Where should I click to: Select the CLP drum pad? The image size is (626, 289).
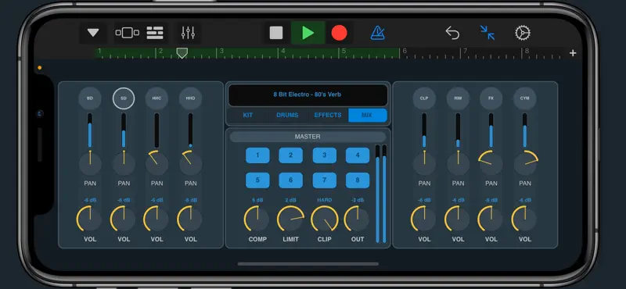tap(424, 98)
